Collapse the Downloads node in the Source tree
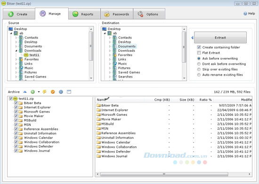This screenshot has height=184, width=259. [16, 51]
